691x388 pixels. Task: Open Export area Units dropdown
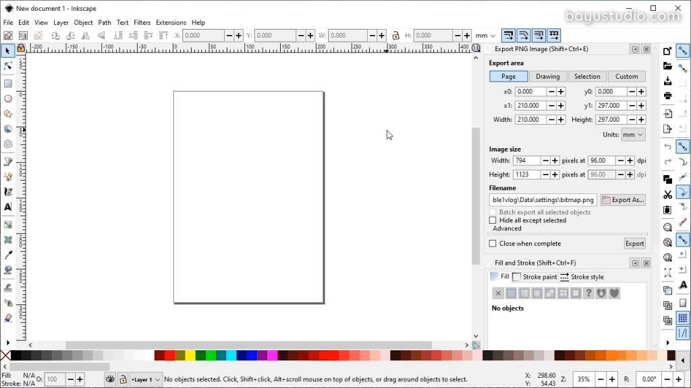pyautogui.click(x=633, y=135)
